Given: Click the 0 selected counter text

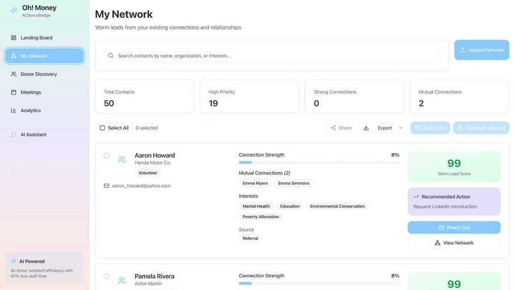Looking at the screenshot, I should tap(147, 128).
